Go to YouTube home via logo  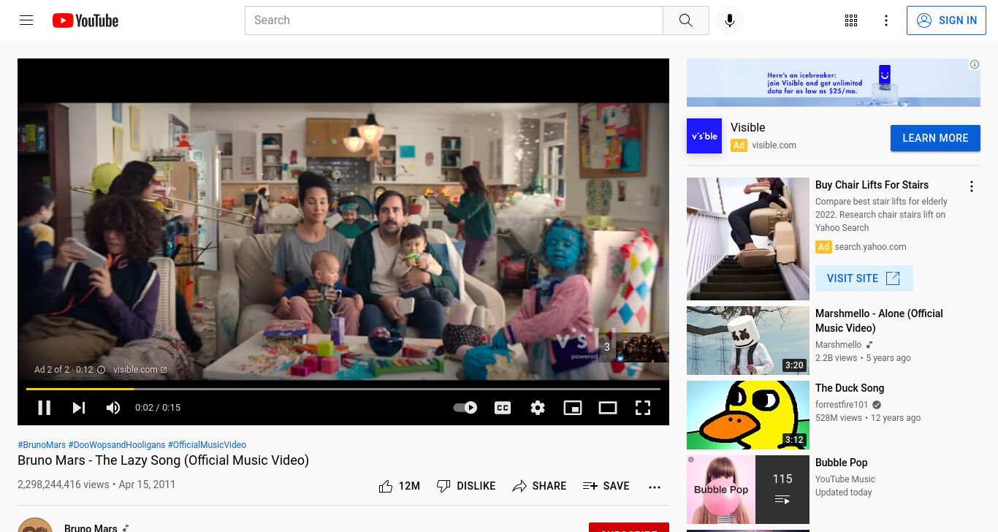[x=85, y=20]
